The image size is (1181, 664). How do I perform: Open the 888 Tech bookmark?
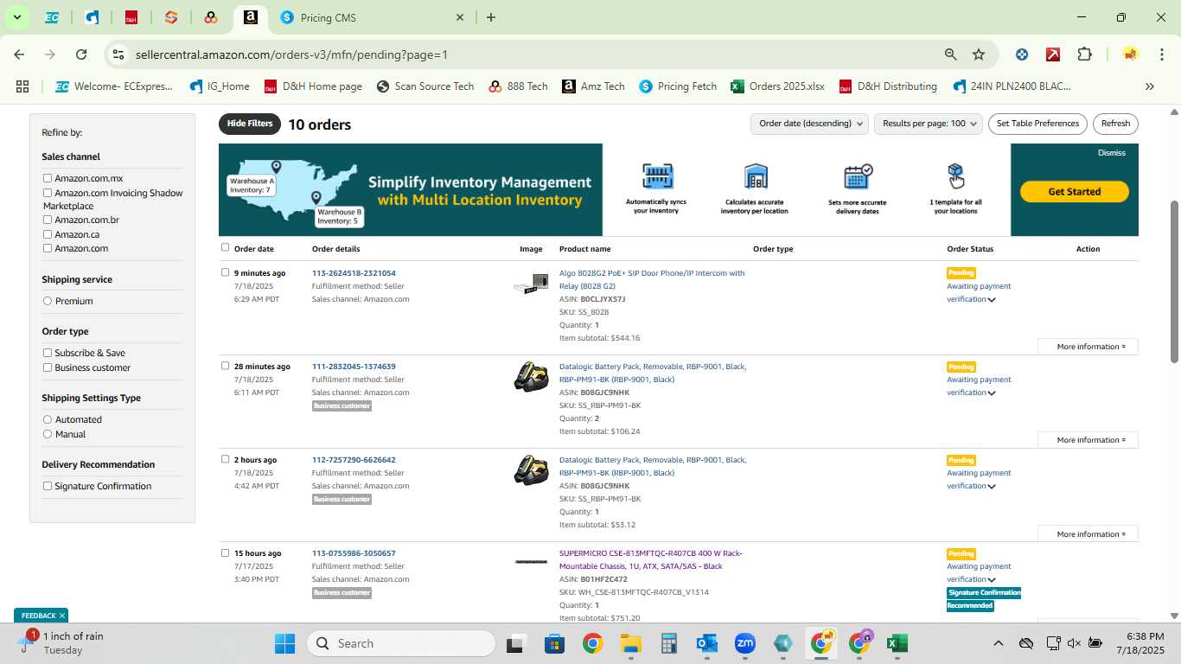point(518,86)
